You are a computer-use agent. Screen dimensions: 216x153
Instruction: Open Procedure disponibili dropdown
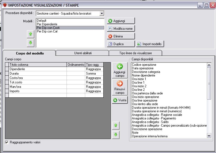click(x=102, y=13)
